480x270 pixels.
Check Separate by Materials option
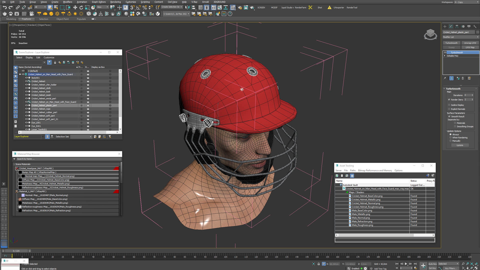[x=455, y=123]
